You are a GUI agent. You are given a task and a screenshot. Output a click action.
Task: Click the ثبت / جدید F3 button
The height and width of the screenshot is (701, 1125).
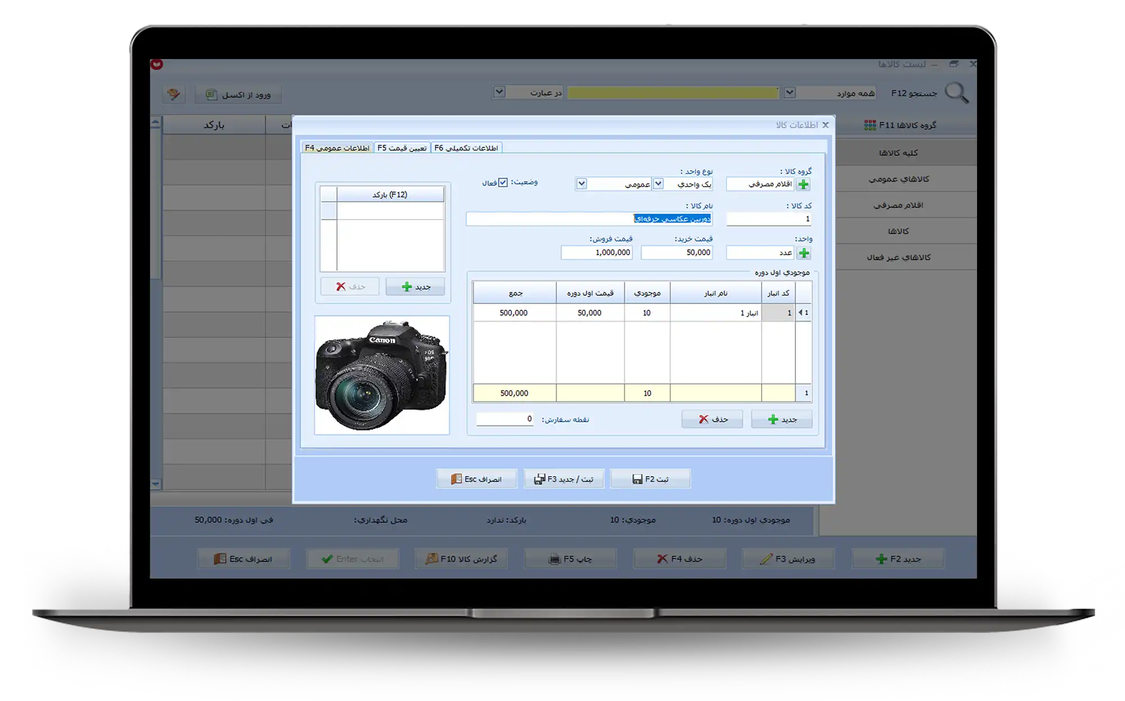pos(564,479)
